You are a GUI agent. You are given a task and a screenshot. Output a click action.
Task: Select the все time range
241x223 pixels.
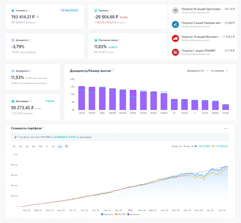coord(60,146)
